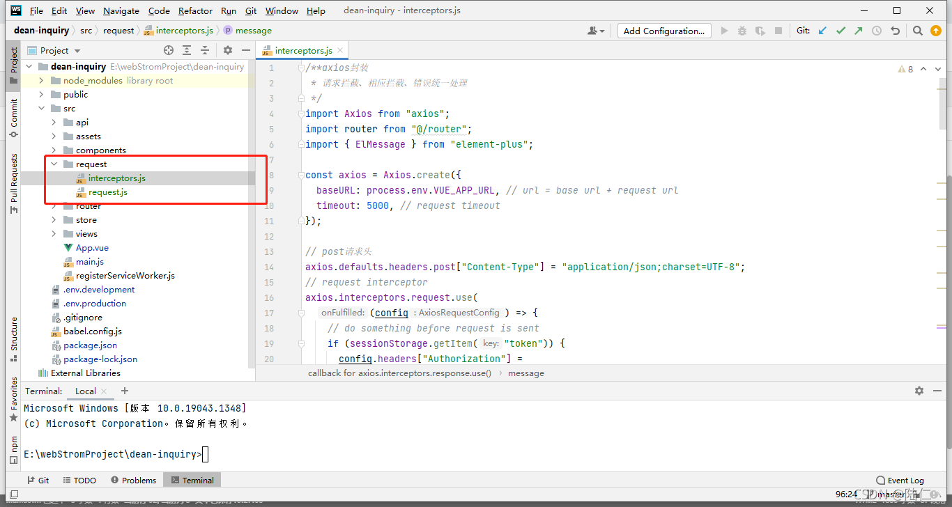
Task: Toggle the Pull Requests sidebar button
Action: pos(13,184)
